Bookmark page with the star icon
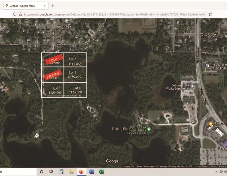This screenshot has height=176, width=227. [x=210, y=14]
